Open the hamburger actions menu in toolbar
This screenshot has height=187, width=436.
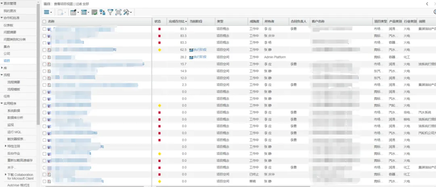point(48,13)
